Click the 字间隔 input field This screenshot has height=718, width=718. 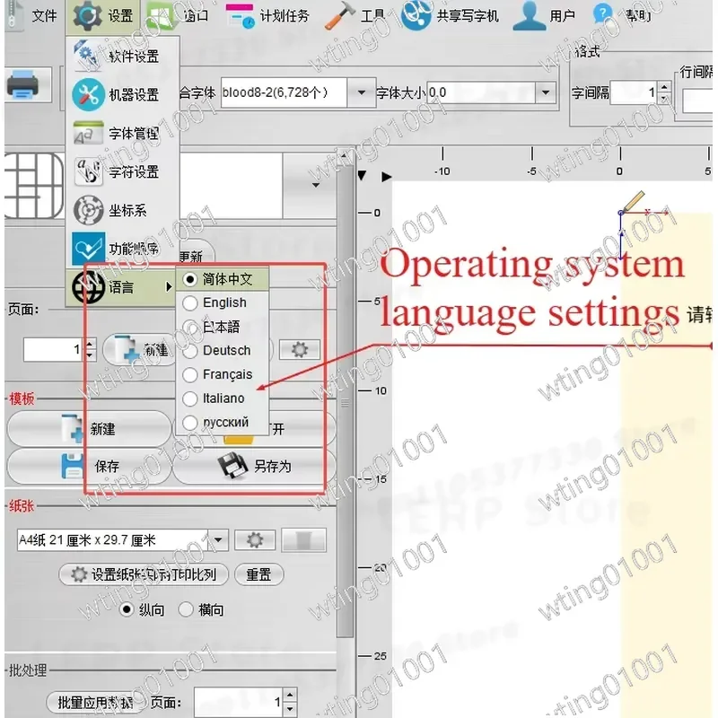click(634, 93)
